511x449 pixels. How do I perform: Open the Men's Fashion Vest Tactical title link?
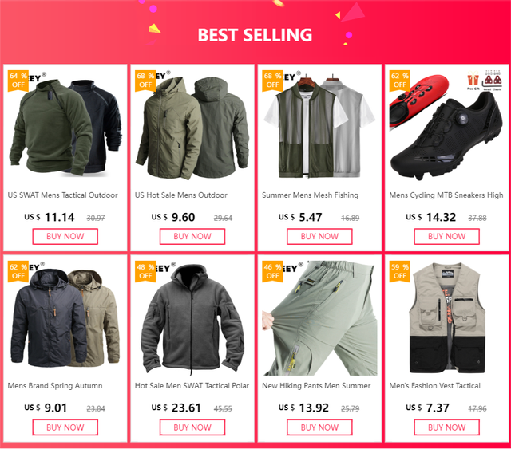434,386
